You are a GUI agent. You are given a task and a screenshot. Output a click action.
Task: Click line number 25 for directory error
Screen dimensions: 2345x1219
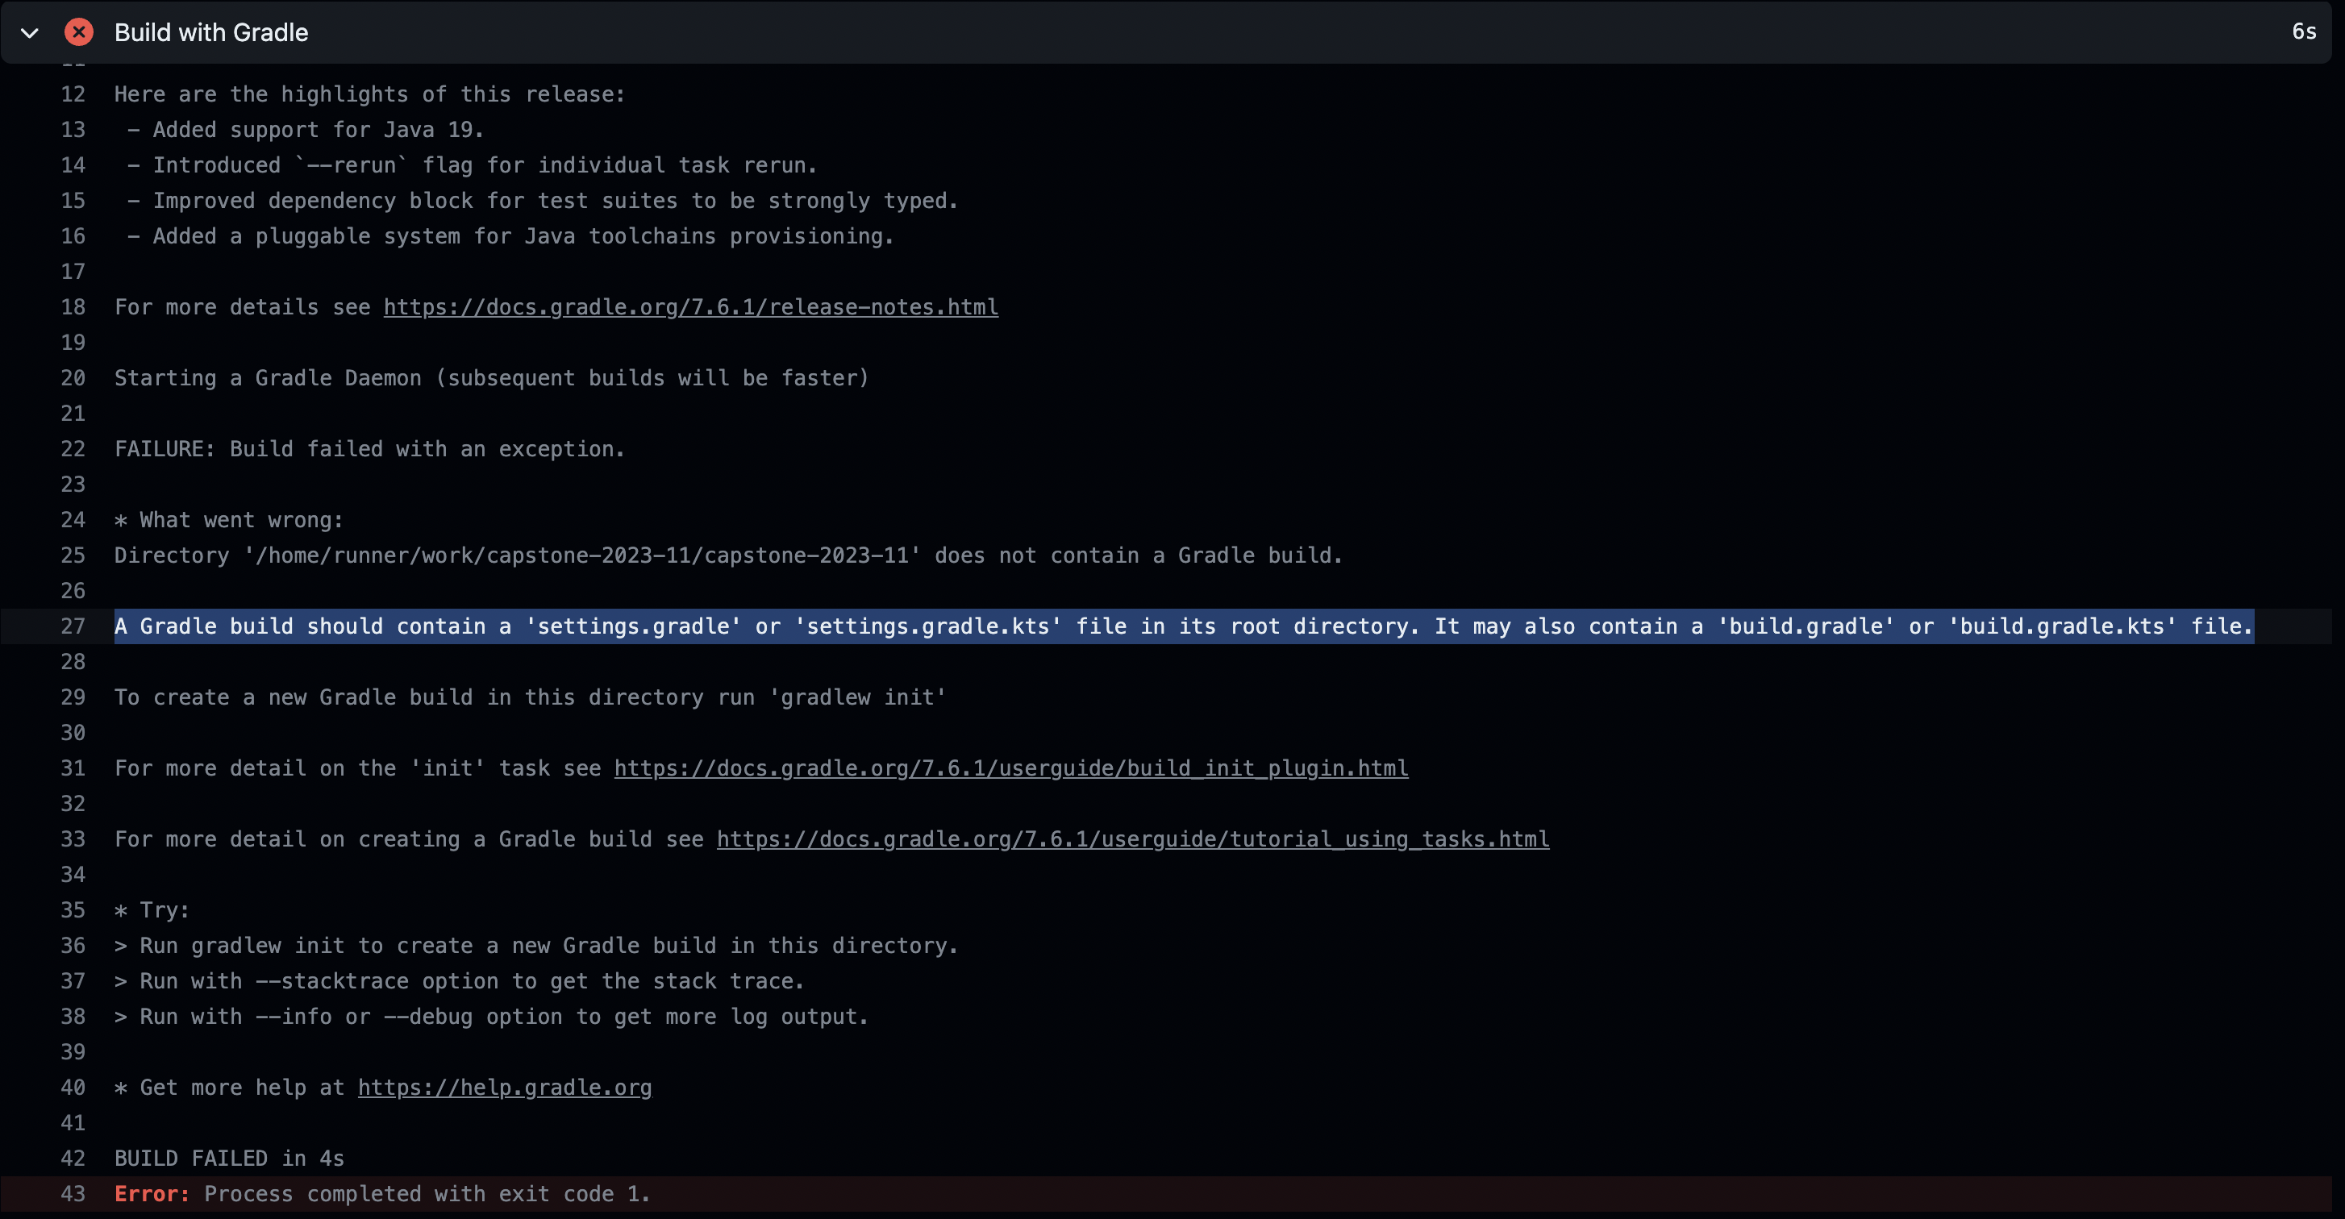tap(73, 555)
